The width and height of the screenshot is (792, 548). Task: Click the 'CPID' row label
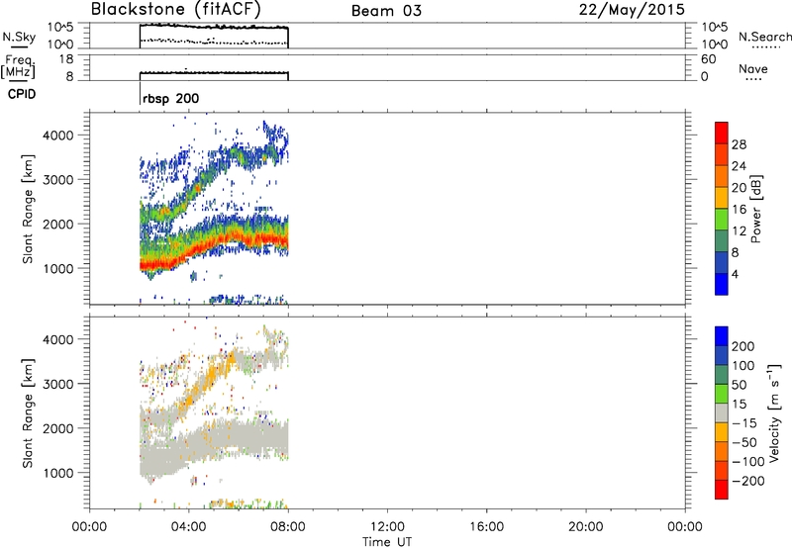[22, 94]
